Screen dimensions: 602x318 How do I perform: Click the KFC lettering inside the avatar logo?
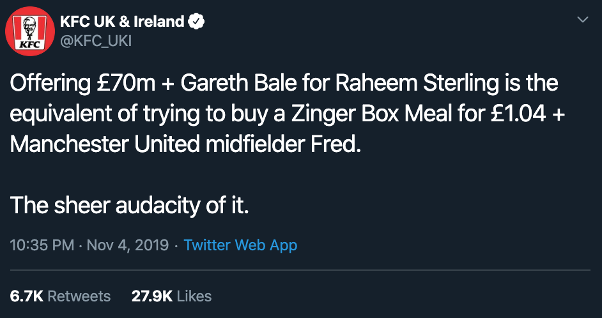click(x=30, y=45)
